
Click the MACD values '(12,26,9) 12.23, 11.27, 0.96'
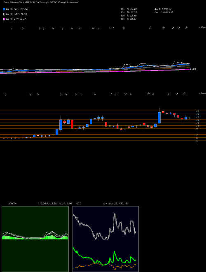click(55, 203)
